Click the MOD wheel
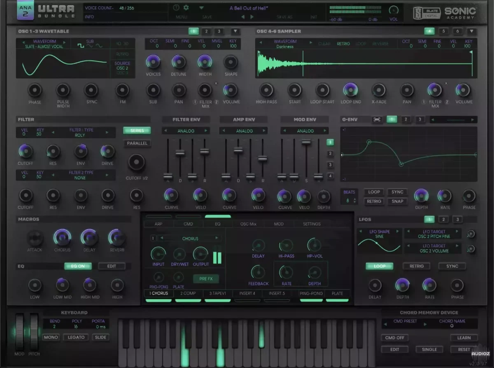This screenshot has height=368, width=494. [x=20, y=332]
